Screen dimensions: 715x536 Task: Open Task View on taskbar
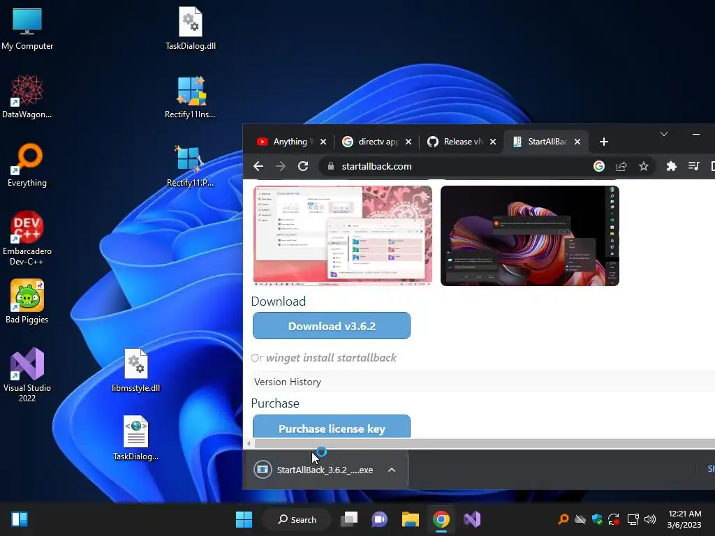point(349,519)
